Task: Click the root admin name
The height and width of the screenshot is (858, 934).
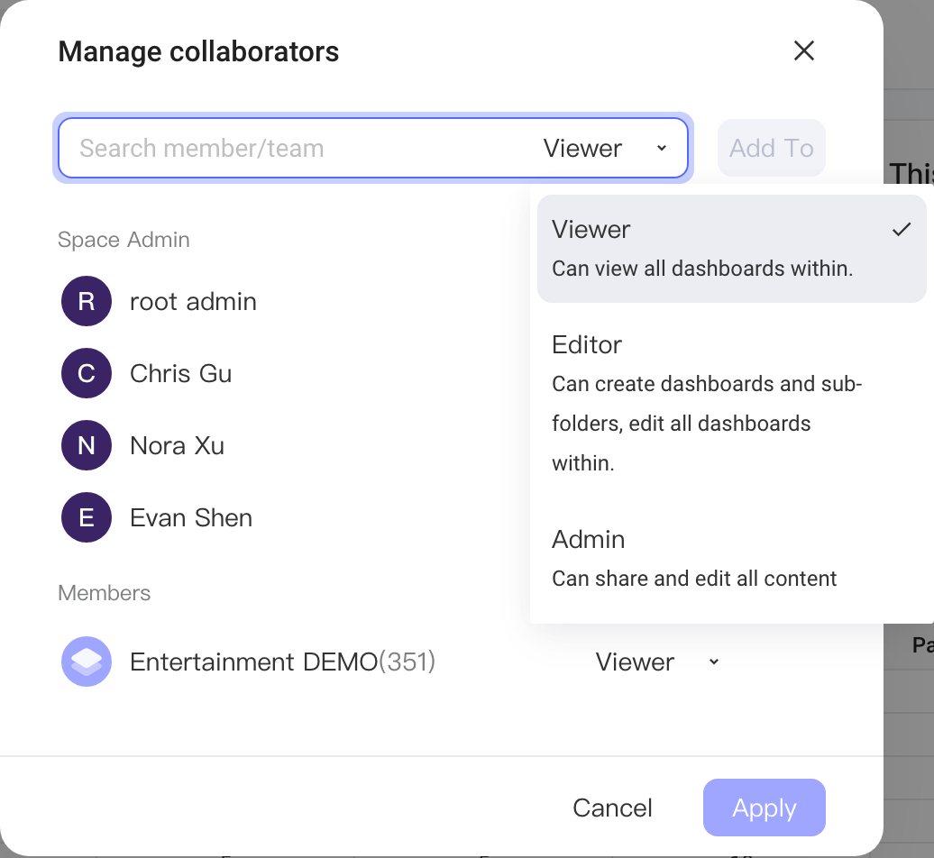Action: pos(193,302)
